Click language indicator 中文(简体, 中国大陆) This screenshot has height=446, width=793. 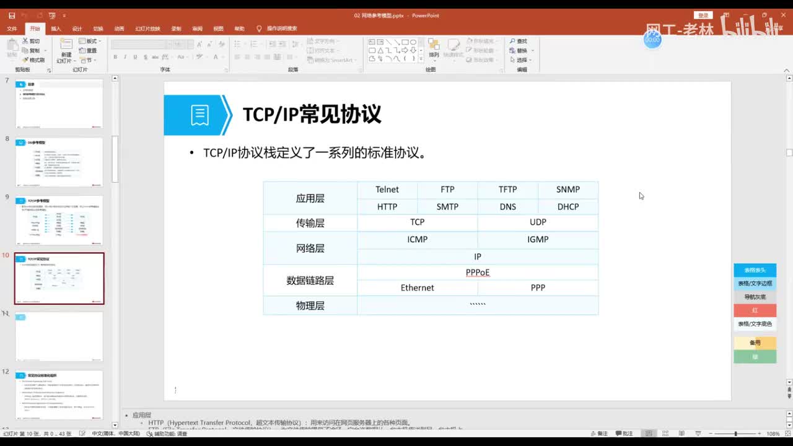tap(116, 434)
